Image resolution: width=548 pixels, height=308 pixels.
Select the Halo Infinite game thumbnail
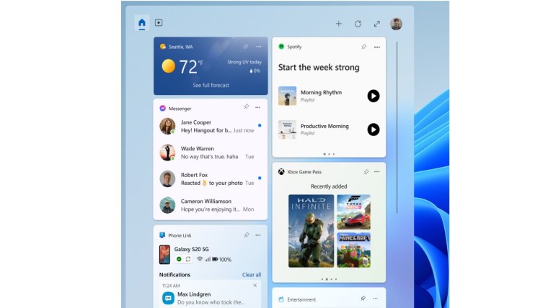[x=311, y=230]
